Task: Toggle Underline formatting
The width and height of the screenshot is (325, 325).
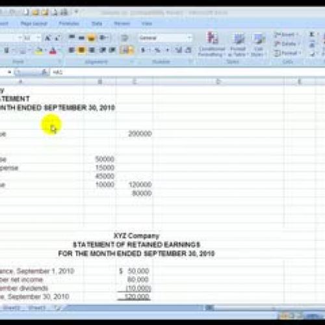Action: pyautogui.click(x=6, y=51)
